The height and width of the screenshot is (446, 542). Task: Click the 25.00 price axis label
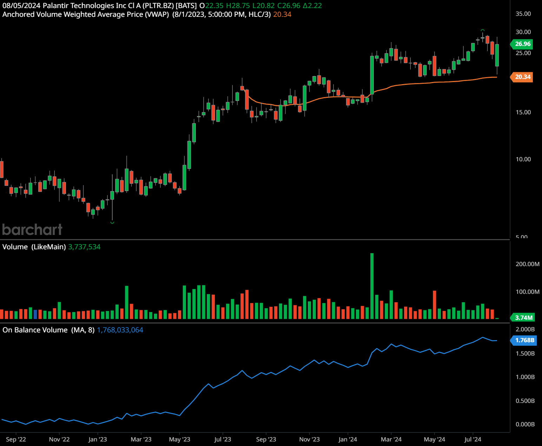(523, 53)
